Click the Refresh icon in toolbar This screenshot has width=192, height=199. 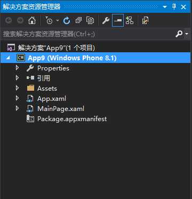coord(67,21)
